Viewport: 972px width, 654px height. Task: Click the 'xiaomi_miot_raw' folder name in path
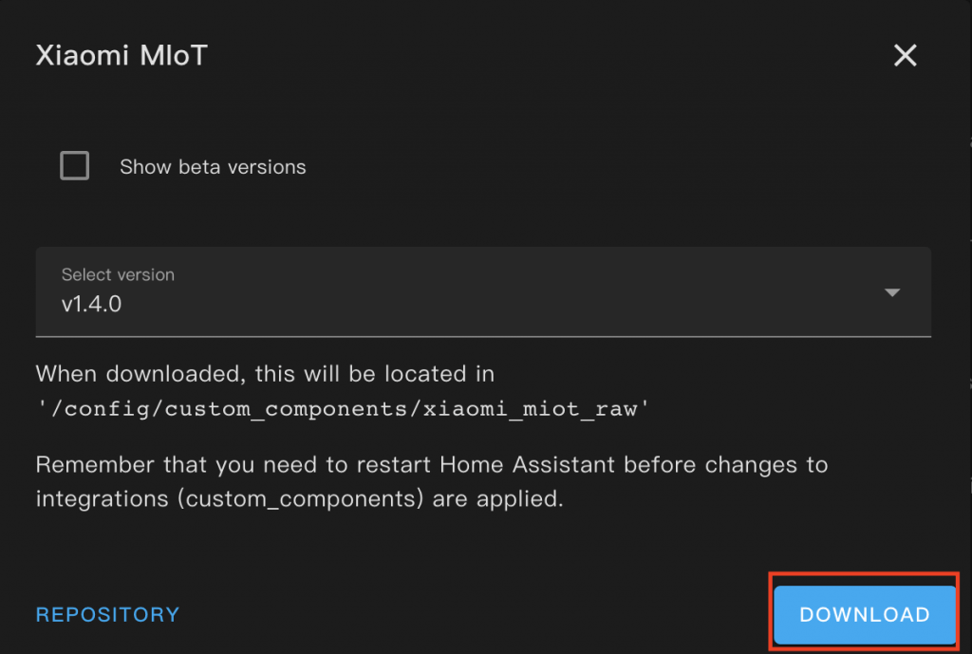pos(530,409)
